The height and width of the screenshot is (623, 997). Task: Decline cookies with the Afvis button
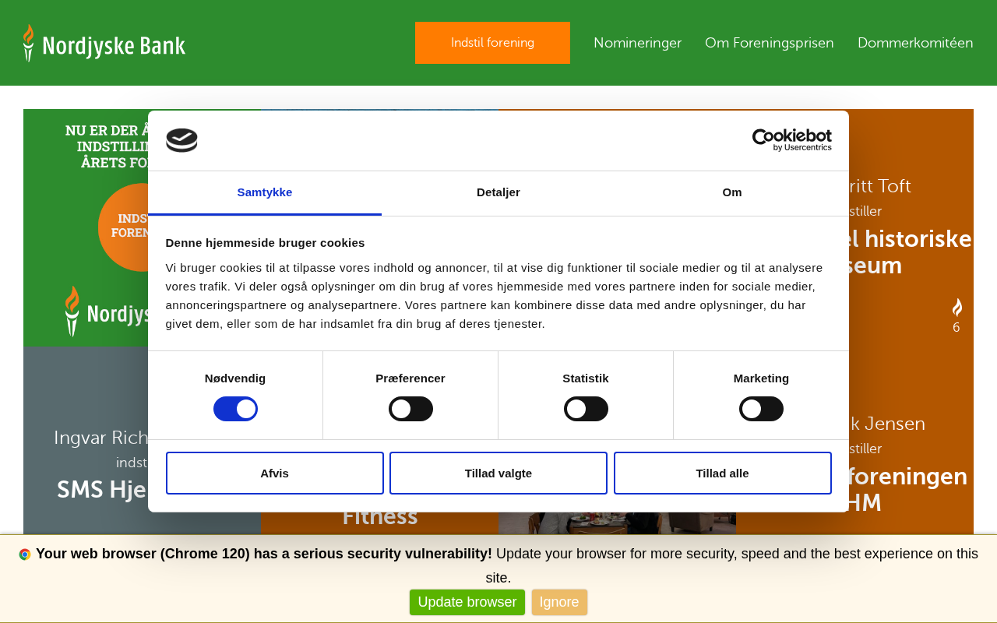(275, 473)
